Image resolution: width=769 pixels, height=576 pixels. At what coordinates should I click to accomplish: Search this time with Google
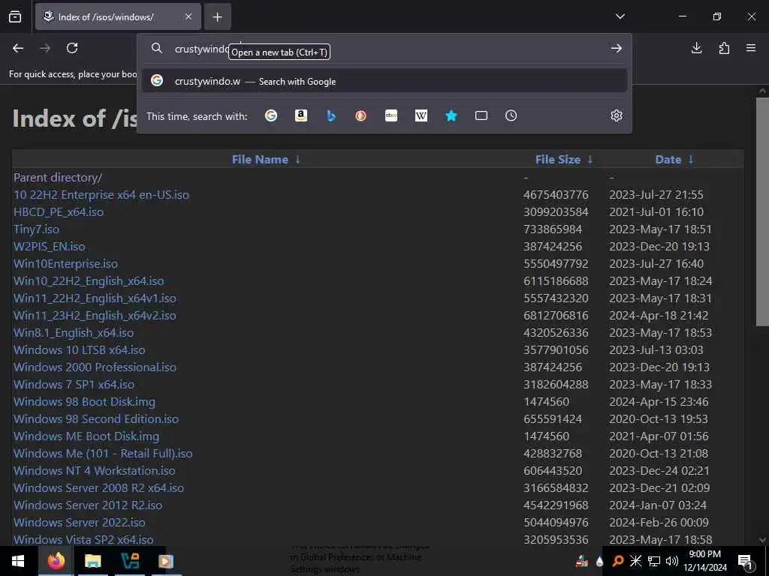tap(270, 115)
